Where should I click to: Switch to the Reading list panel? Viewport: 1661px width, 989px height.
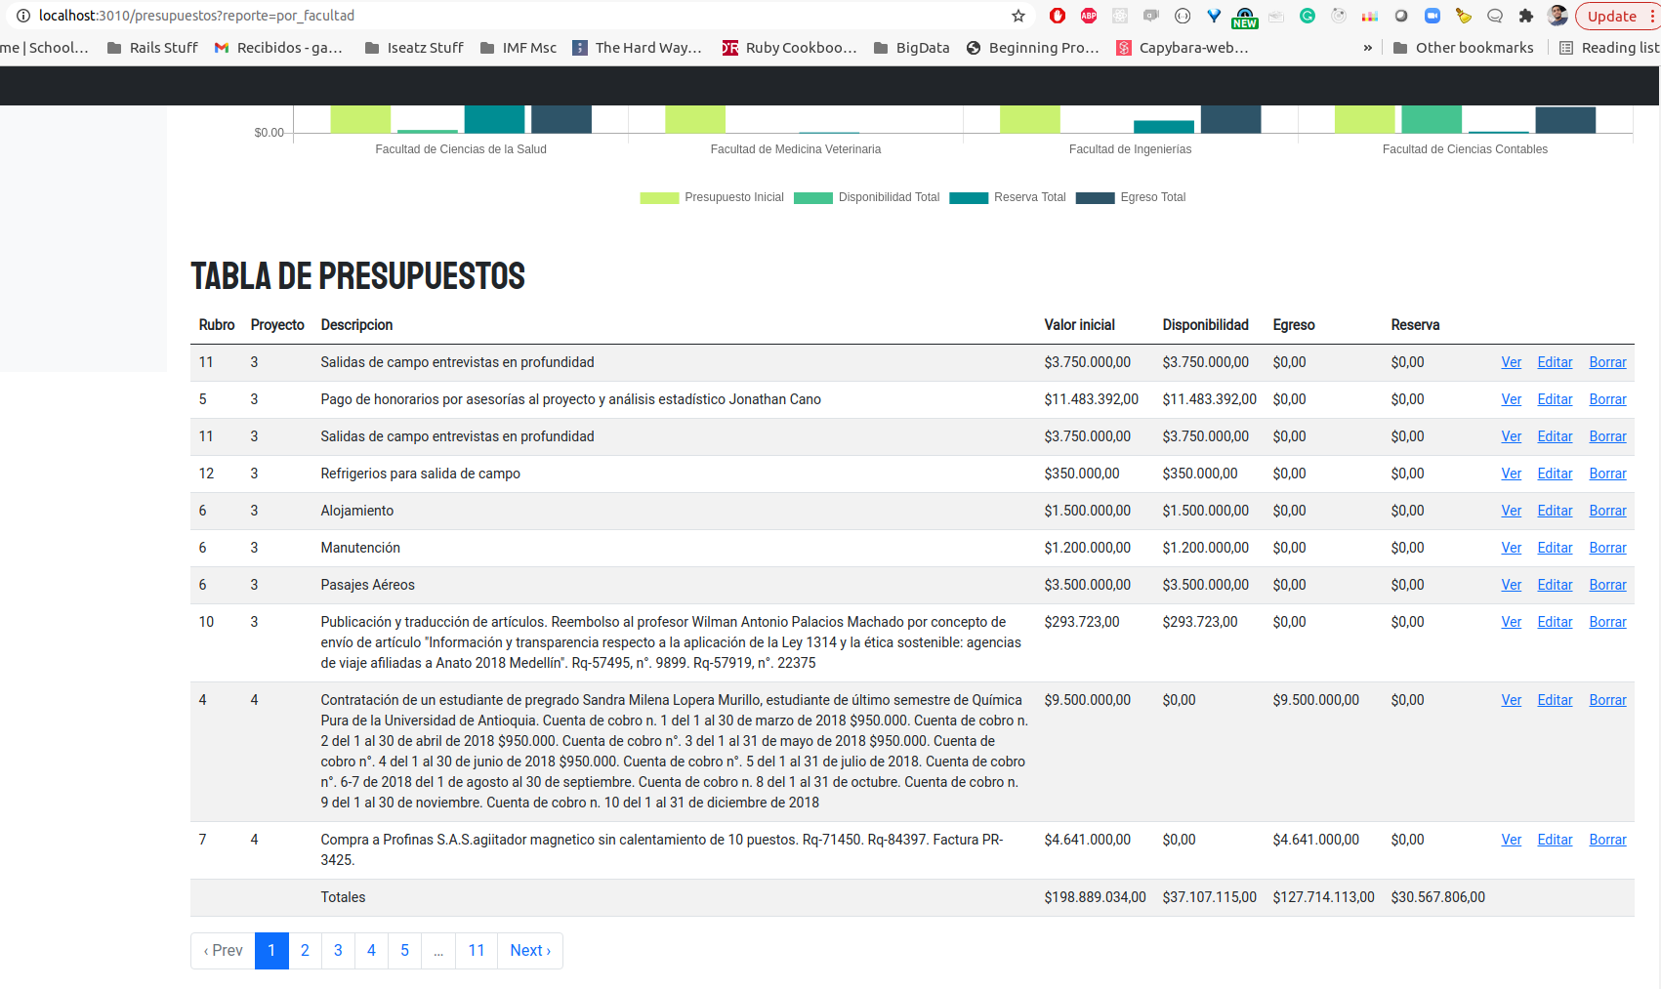[1606, 47]
